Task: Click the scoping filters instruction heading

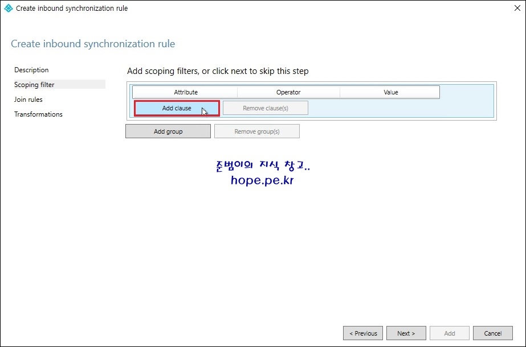Action: [x=218, y=71]
